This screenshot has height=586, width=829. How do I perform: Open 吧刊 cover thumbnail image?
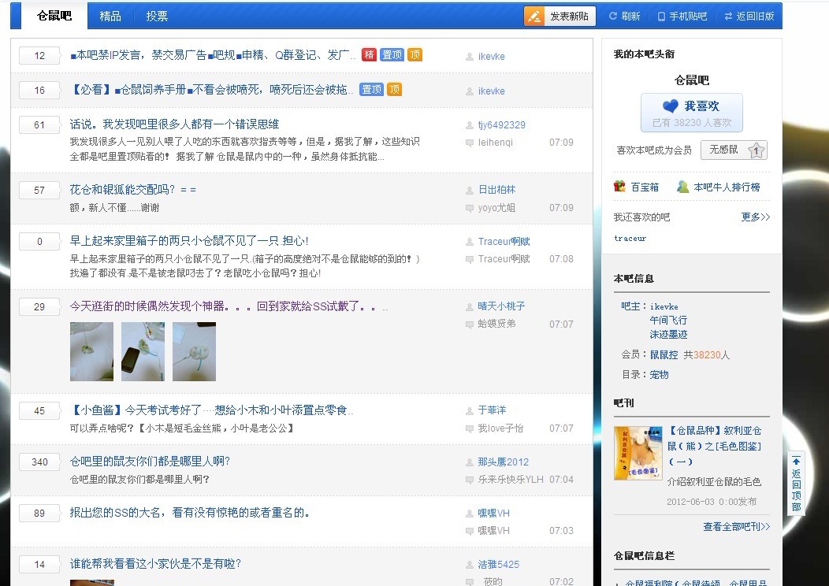638,453
